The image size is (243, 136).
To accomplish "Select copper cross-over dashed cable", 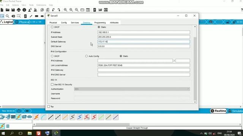I will point(58,117).
